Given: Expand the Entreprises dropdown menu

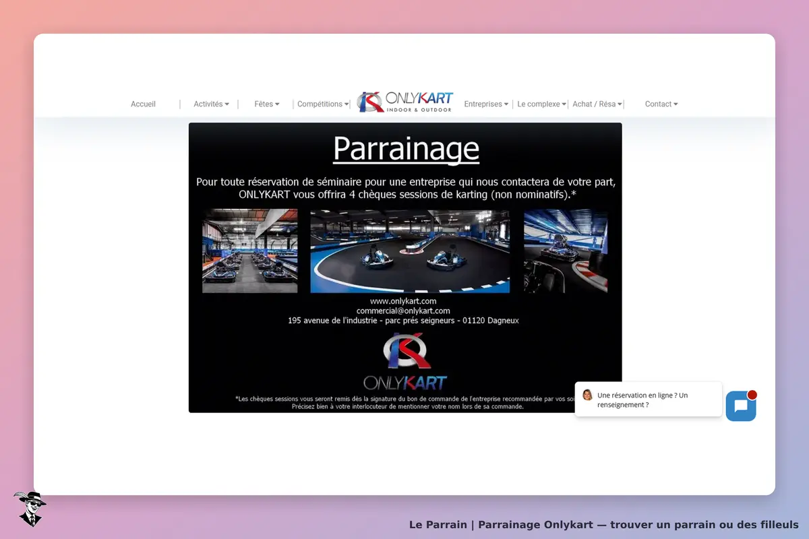Looking at the screenshot, I should 486,104.
